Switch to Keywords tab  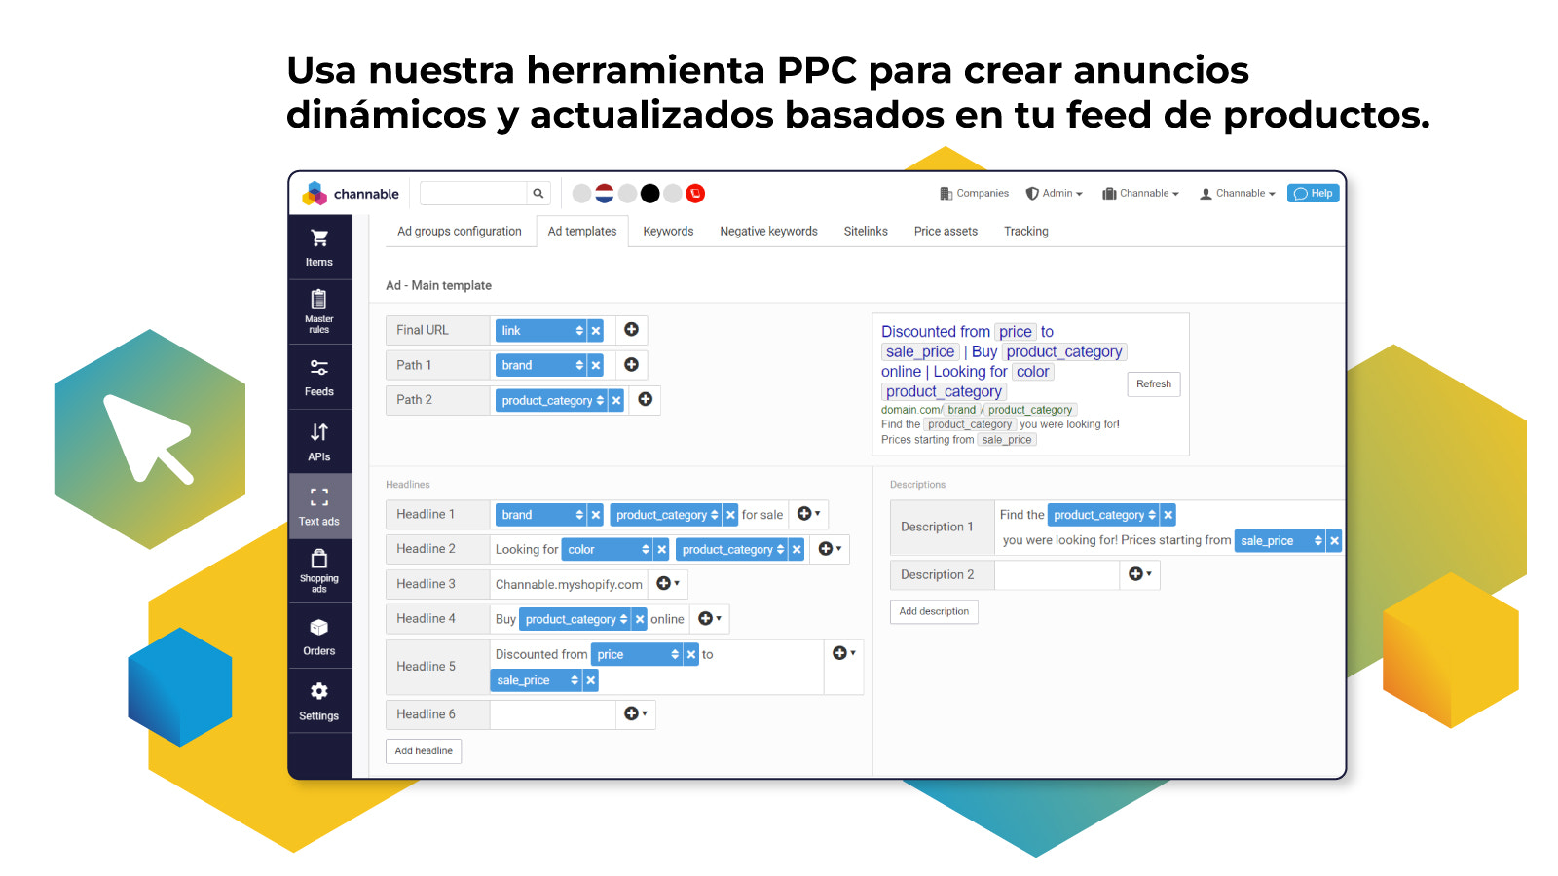coord(668,232)
